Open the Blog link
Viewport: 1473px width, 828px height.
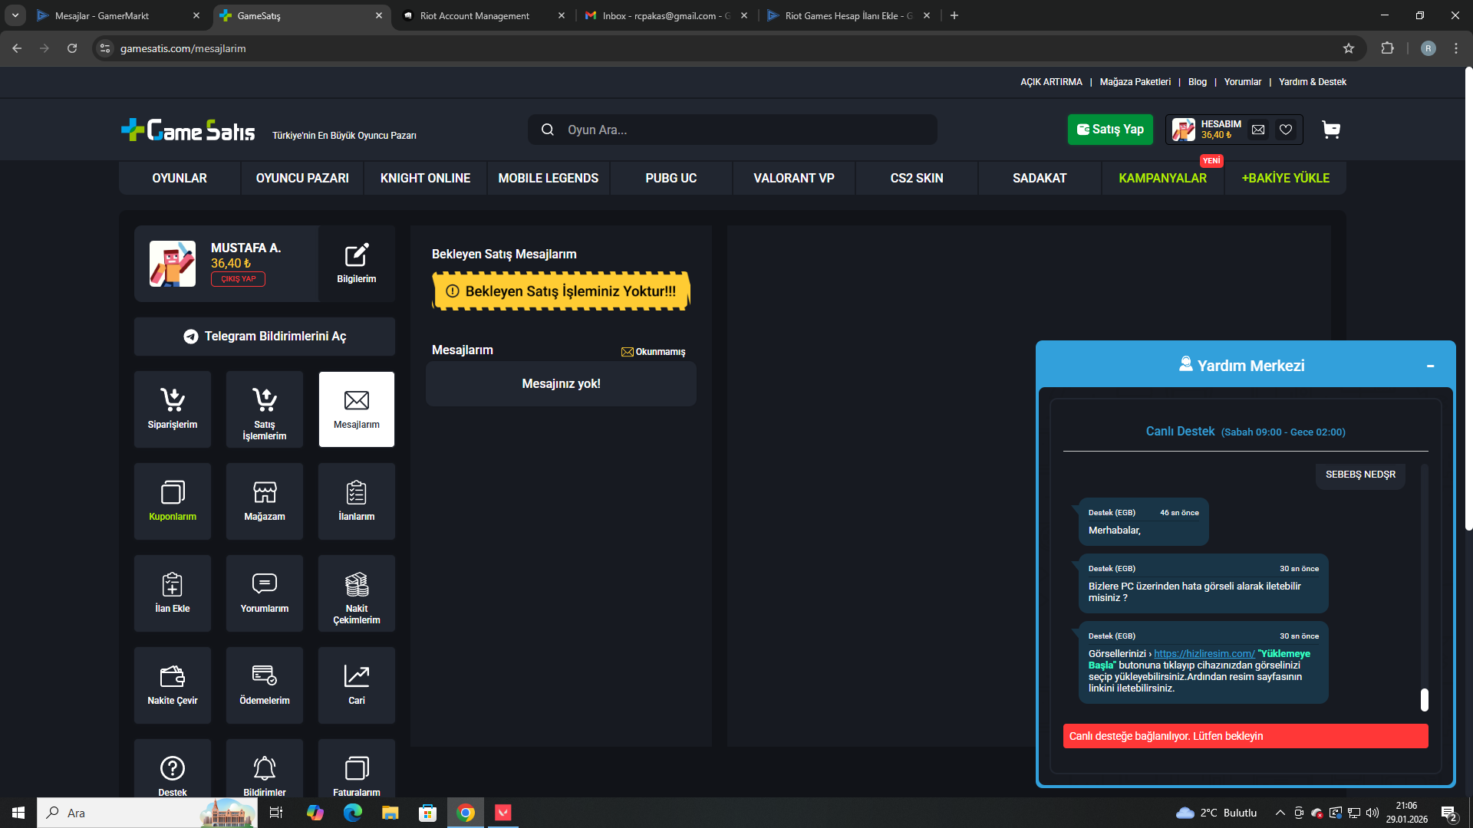(x=1198, y=82)
